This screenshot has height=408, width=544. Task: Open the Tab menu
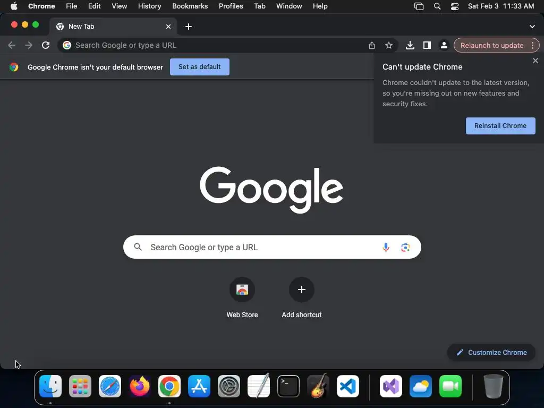pos(259,6)
